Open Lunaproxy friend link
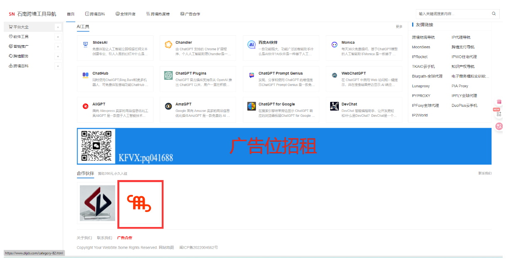Screen dimensions: 506x259 (421, 86)
